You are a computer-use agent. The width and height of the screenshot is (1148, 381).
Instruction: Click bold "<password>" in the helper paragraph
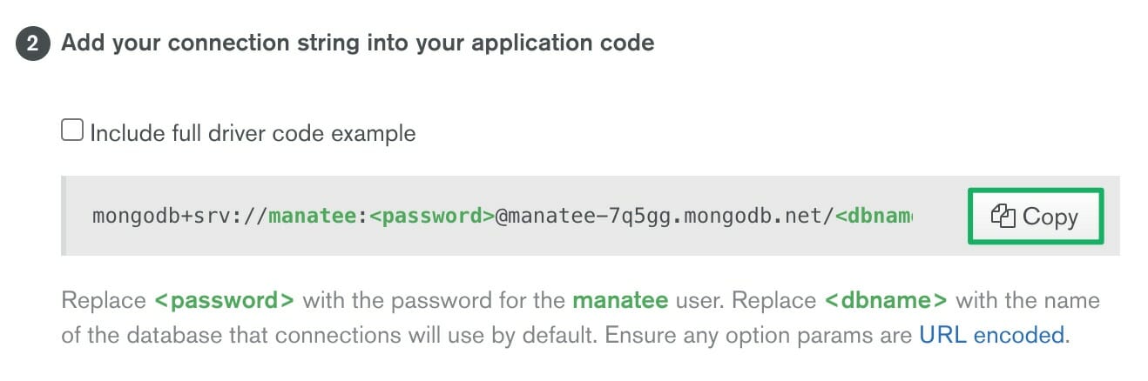tap(224, 301)
